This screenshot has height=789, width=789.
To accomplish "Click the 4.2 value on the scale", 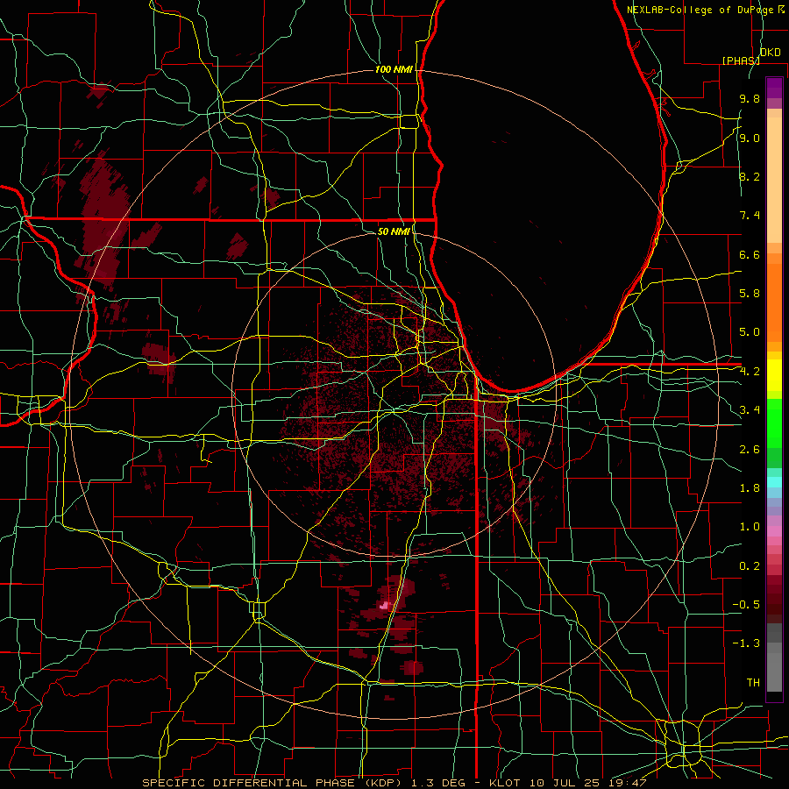I will coord(750,372).
